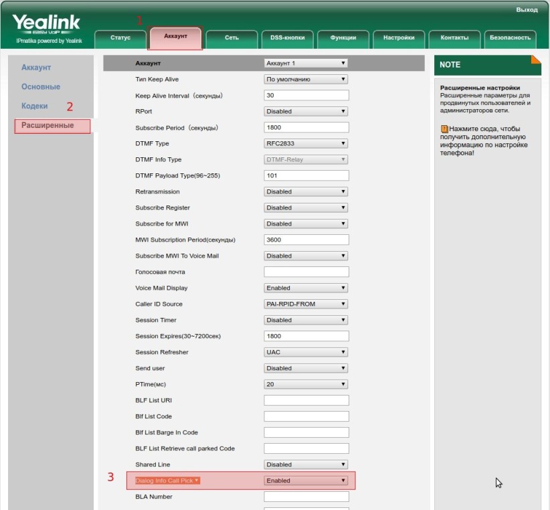Open the PTime(мс) dropdown
The image size is (550, 510).
tap(306, 384)
